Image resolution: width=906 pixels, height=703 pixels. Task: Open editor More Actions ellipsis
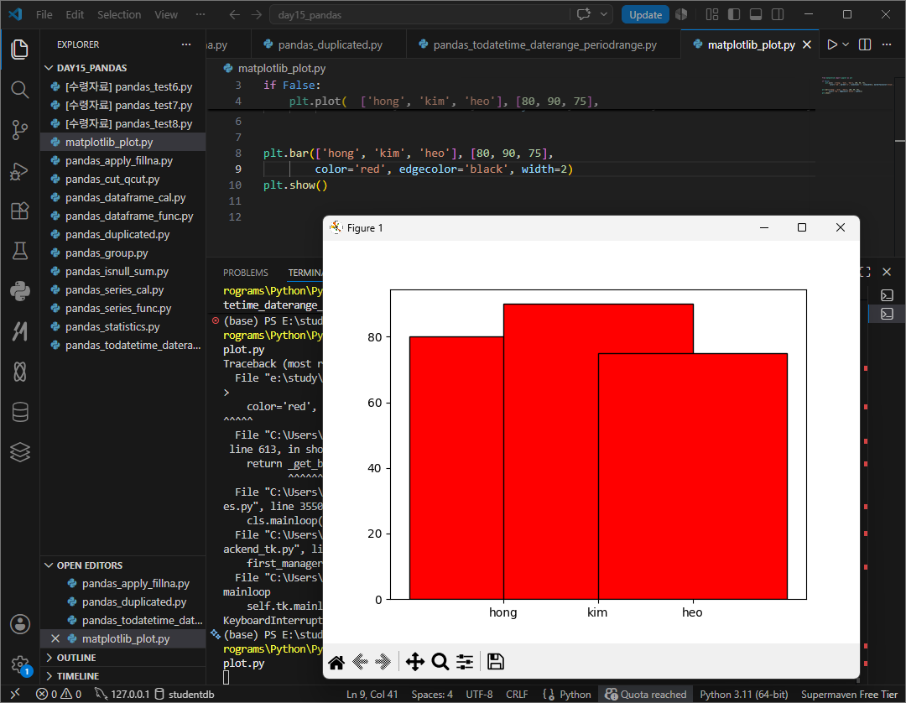coord(887,44)
